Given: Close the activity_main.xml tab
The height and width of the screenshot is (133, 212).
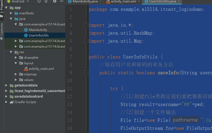Looking at the screenshot, I should coord(139,1).
